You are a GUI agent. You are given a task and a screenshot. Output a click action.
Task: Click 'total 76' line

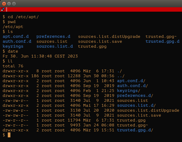coord(13,66)
